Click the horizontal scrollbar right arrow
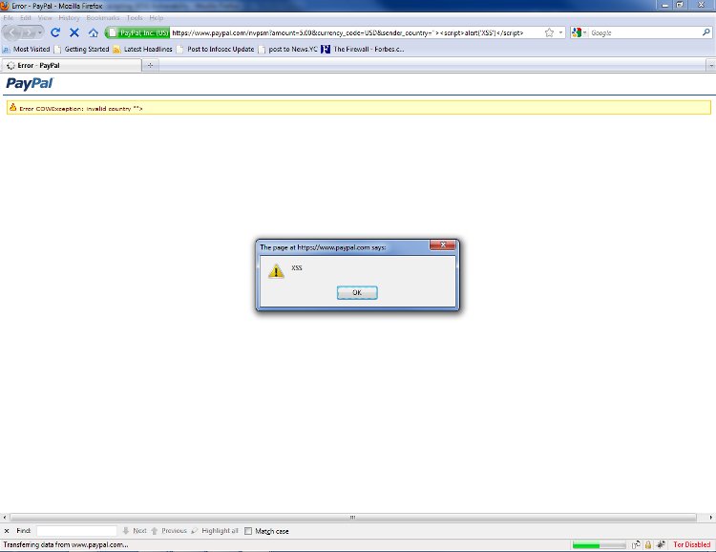 (x=711, y=518)
